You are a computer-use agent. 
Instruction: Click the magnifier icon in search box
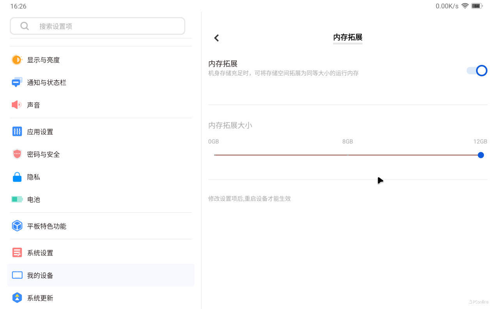(x=25, y=26)
